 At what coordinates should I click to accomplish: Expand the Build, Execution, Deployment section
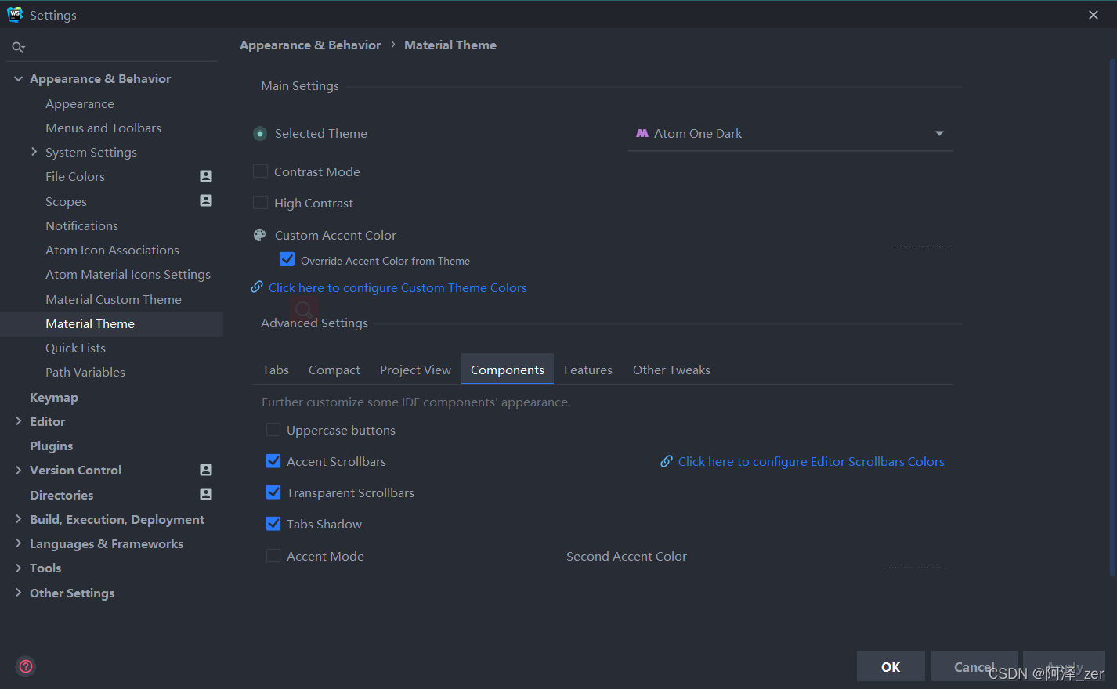[x=18, y=519]
